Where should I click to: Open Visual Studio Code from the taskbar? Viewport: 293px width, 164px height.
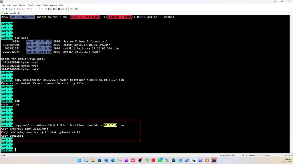point(180,160)
